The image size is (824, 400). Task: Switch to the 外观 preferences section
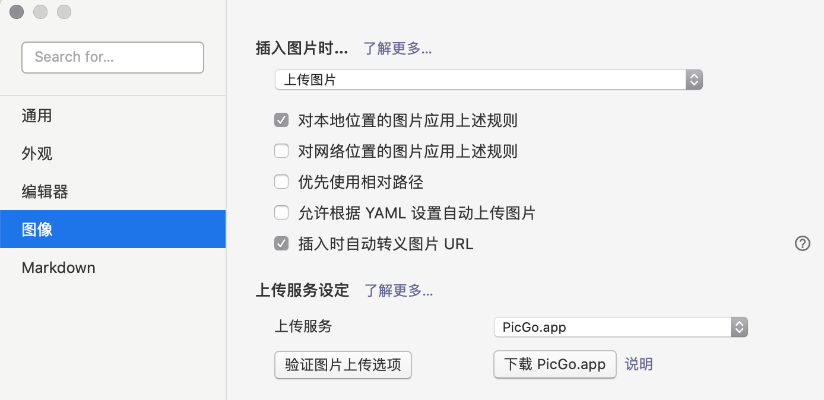(37, 154)
